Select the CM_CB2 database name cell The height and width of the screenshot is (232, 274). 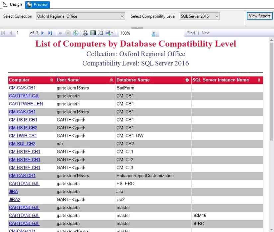coord(153,144)
